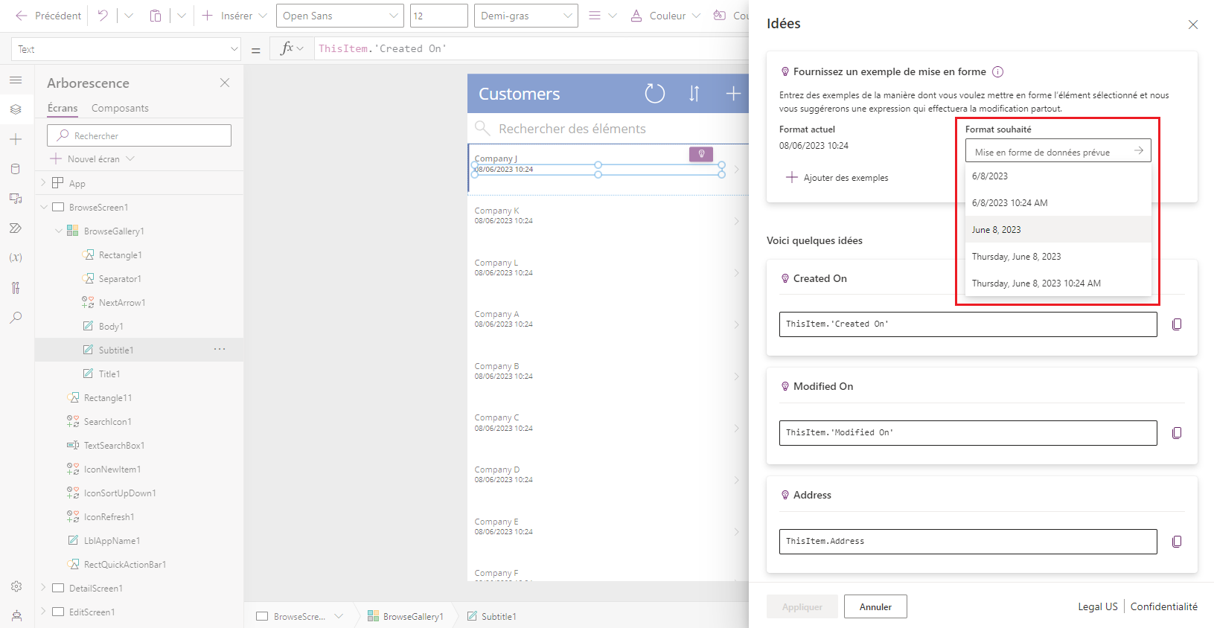Choose the format 6/8/2023 10:24 AM

pos(1058,203)
